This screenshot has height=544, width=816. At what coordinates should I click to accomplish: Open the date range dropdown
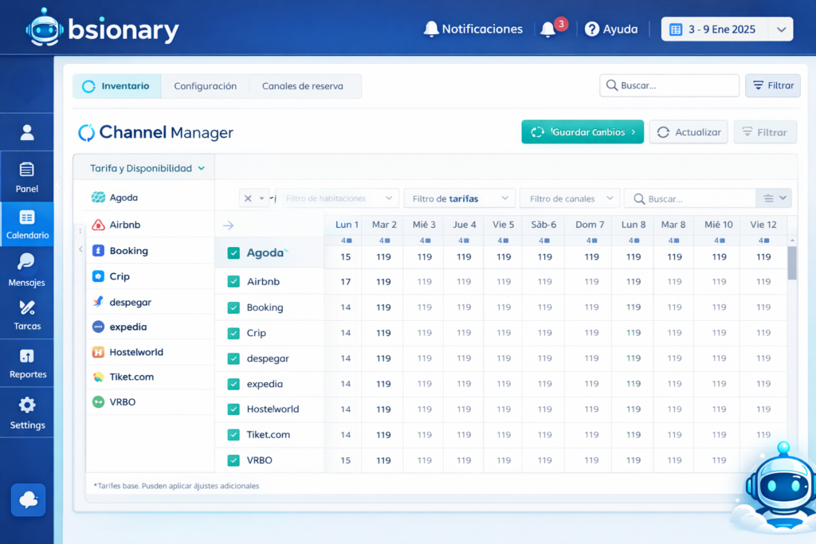(x=727, y=29)
